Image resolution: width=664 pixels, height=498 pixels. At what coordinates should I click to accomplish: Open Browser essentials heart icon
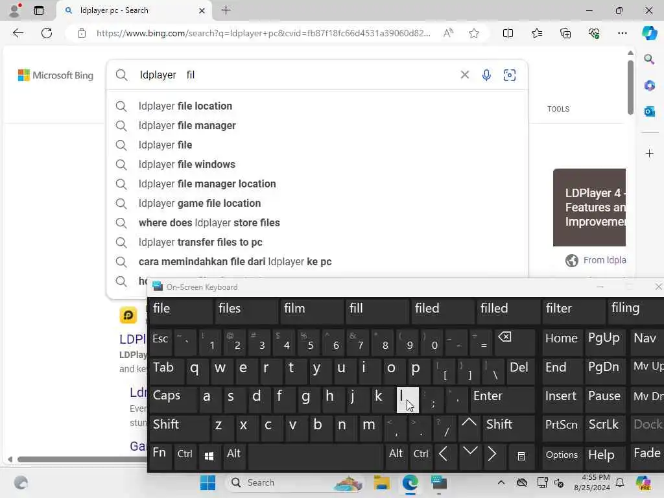594,33
